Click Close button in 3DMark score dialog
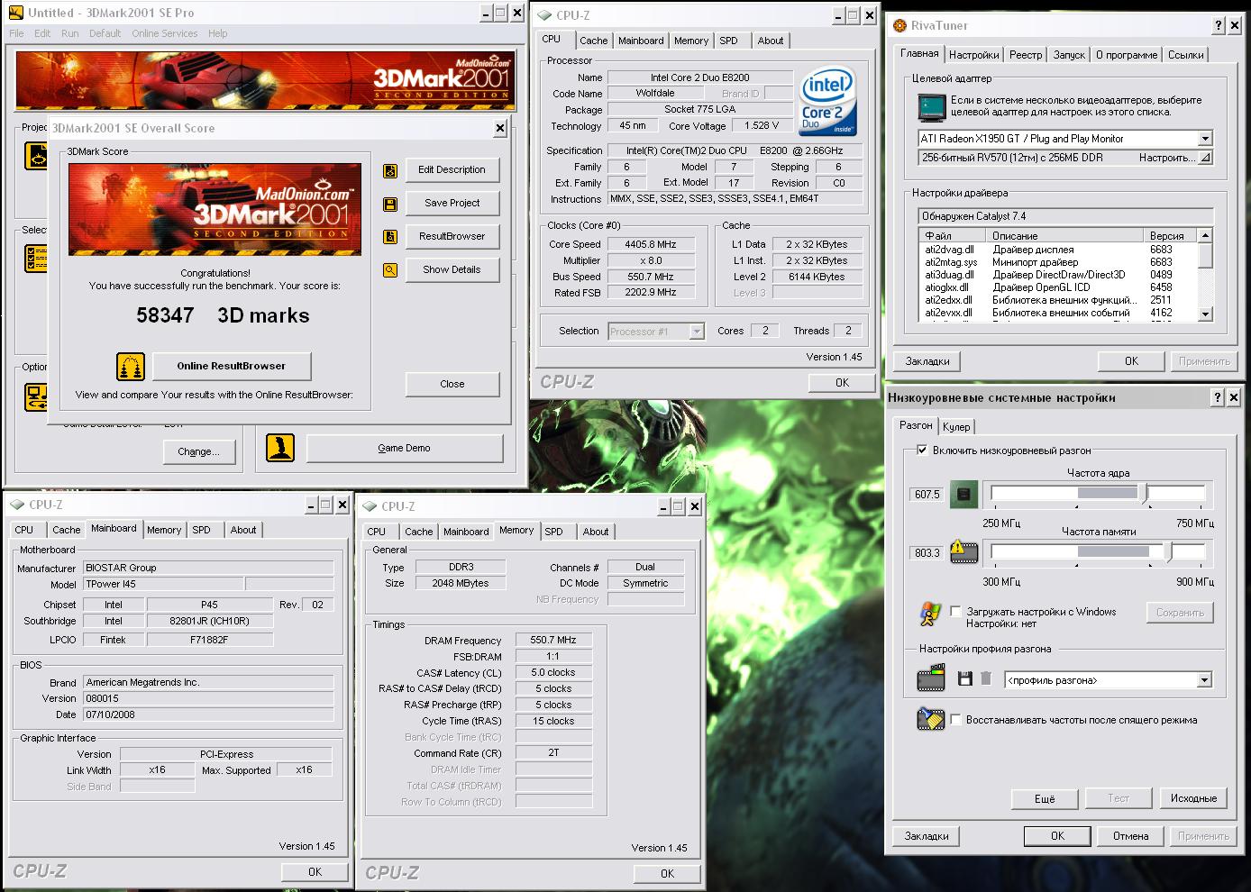This screenshot has width=1251, height=892. coord(452,384)
